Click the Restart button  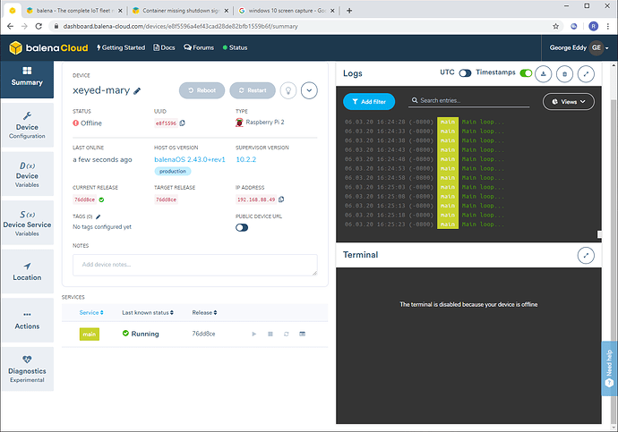point(253,90)
